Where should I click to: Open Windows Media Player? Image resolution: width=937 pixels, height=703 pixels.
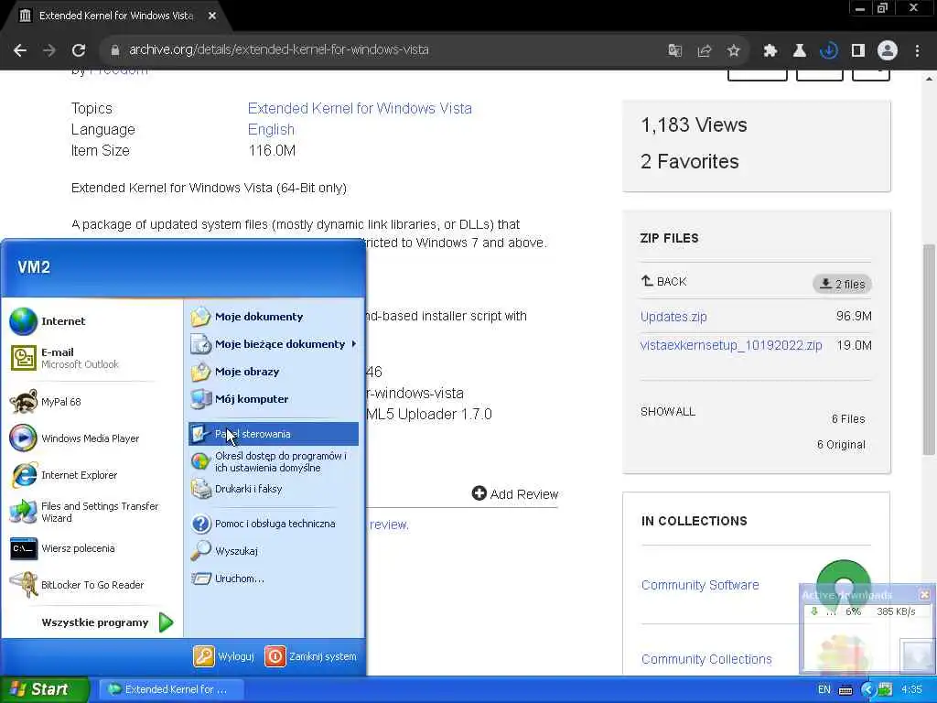92,438
